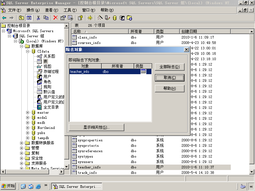Image resolution: width=255 pixels, height=191 pixels.
Task: Click the 帮助(H) button in dialog
Action: tap(170, 88)
